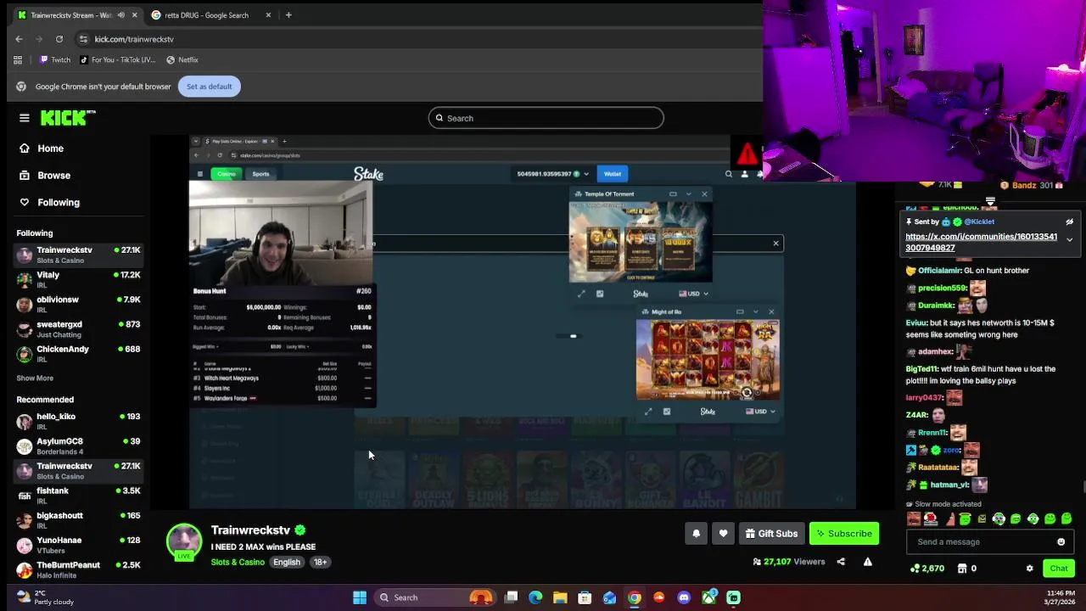This screenshot has height=611, width=1086.
Task: Open the Kick hamburger sidebar menu
Action: click(25, 118)
